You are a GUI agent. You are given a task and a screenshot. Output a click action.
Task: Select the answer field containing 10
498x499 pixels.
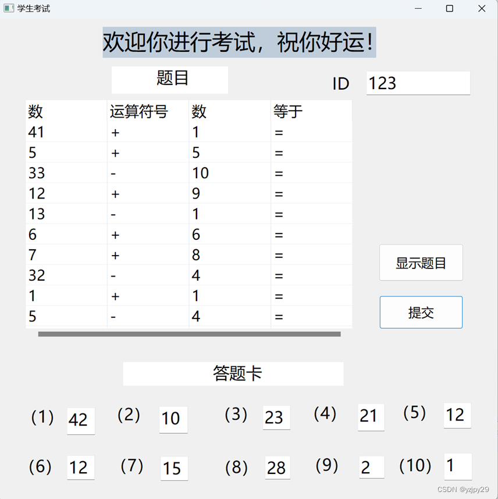[x=173, y=419]
